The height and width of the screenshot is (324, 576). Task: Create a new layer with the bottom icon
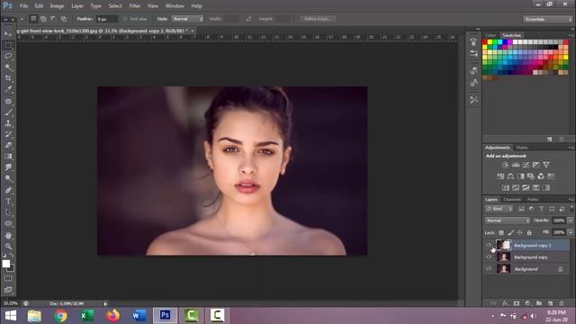[550, 303]
